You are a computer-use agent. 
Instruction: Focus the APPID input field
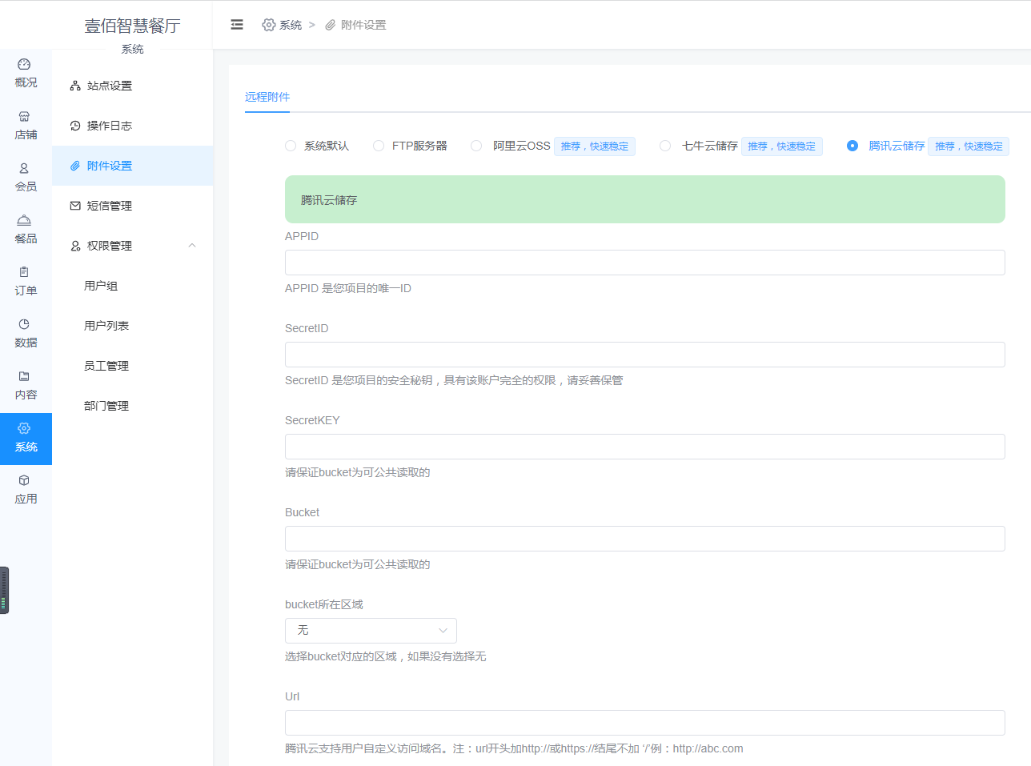pyautogui.click(x=645, y=263)
